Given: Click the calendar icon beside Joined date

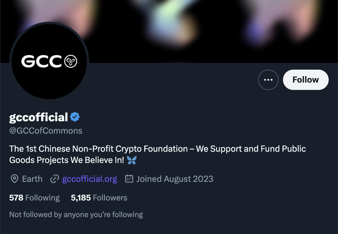Looking at the screenshot, I should tap(129, 179).
